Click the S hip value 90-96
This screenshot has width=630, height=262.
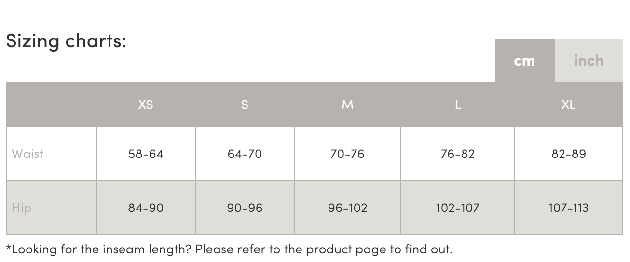[245, 208]
